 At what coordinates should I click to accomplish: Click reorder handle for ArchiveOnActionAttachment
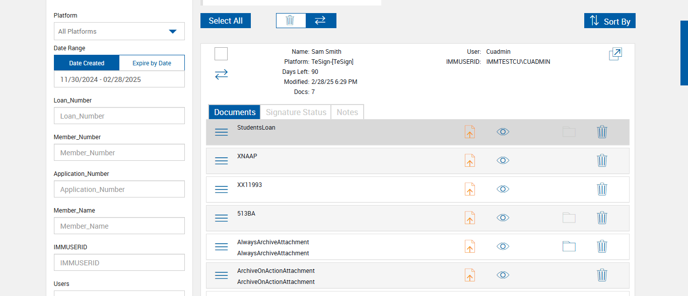pos(221,275)
